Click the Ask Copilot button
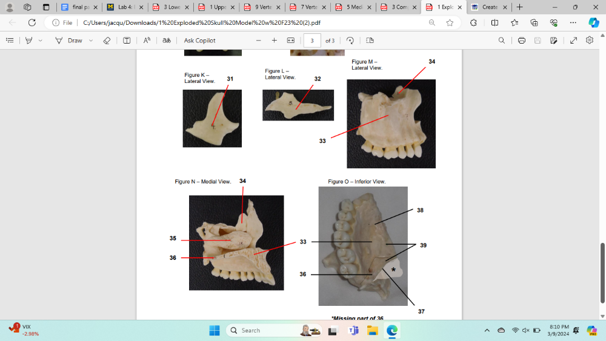The image size is (606, 341). (199, 41)
